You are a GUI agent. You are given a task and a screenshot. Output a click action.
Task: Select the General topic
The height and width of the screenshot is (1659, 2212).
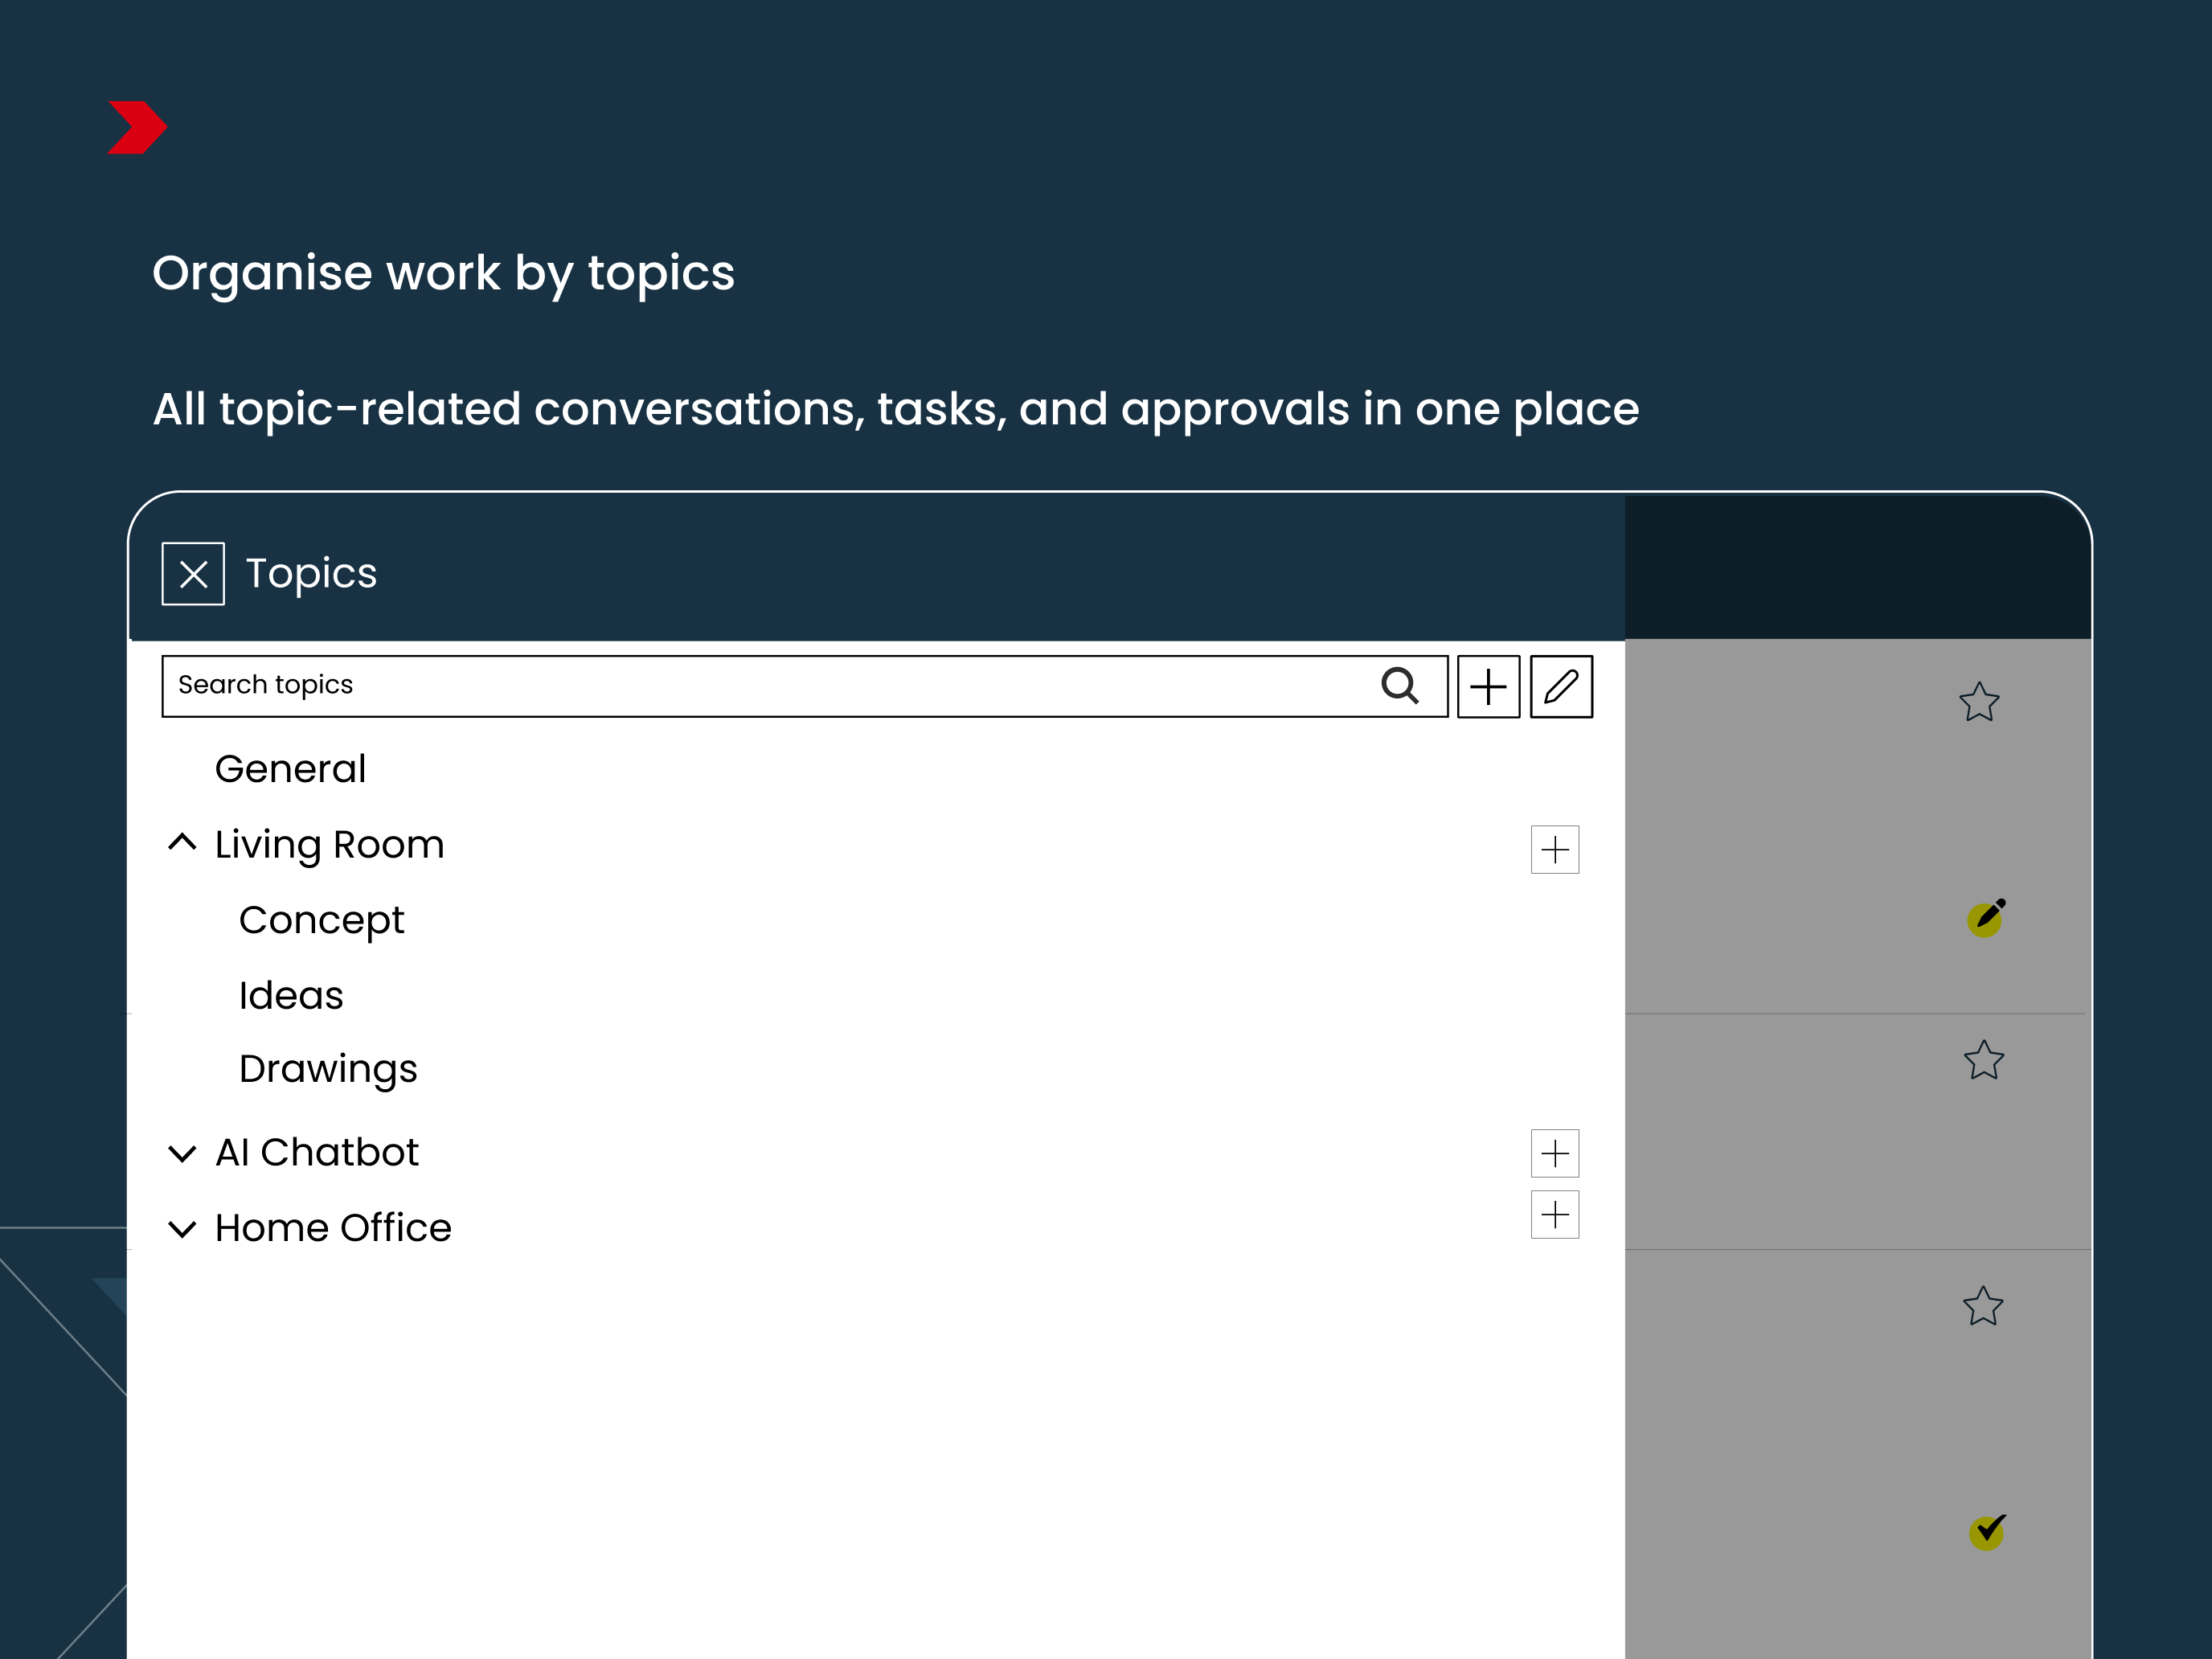coord(290,769)
